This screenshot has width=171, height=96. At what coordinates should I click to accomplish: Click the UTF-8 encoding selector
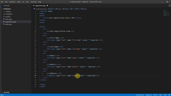155,95
